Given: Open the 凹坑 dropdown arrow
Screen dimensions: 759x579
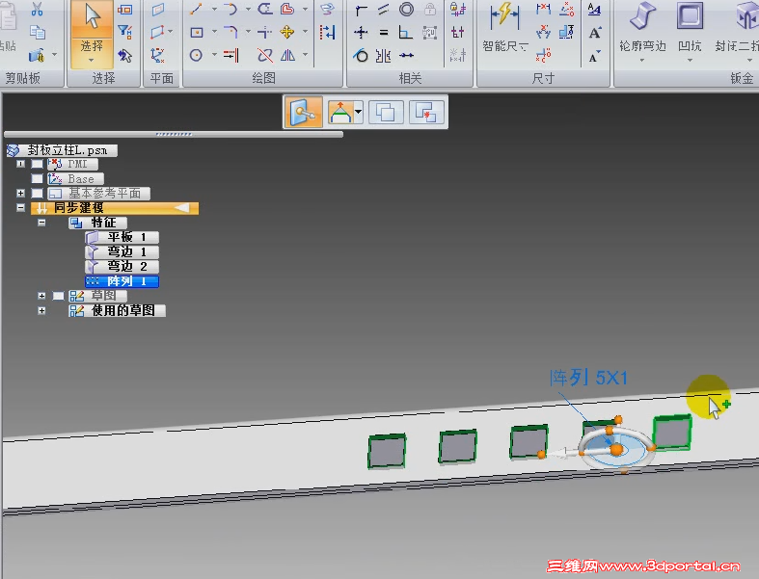Looking at the screenshot, I should (x=690, y=61).
